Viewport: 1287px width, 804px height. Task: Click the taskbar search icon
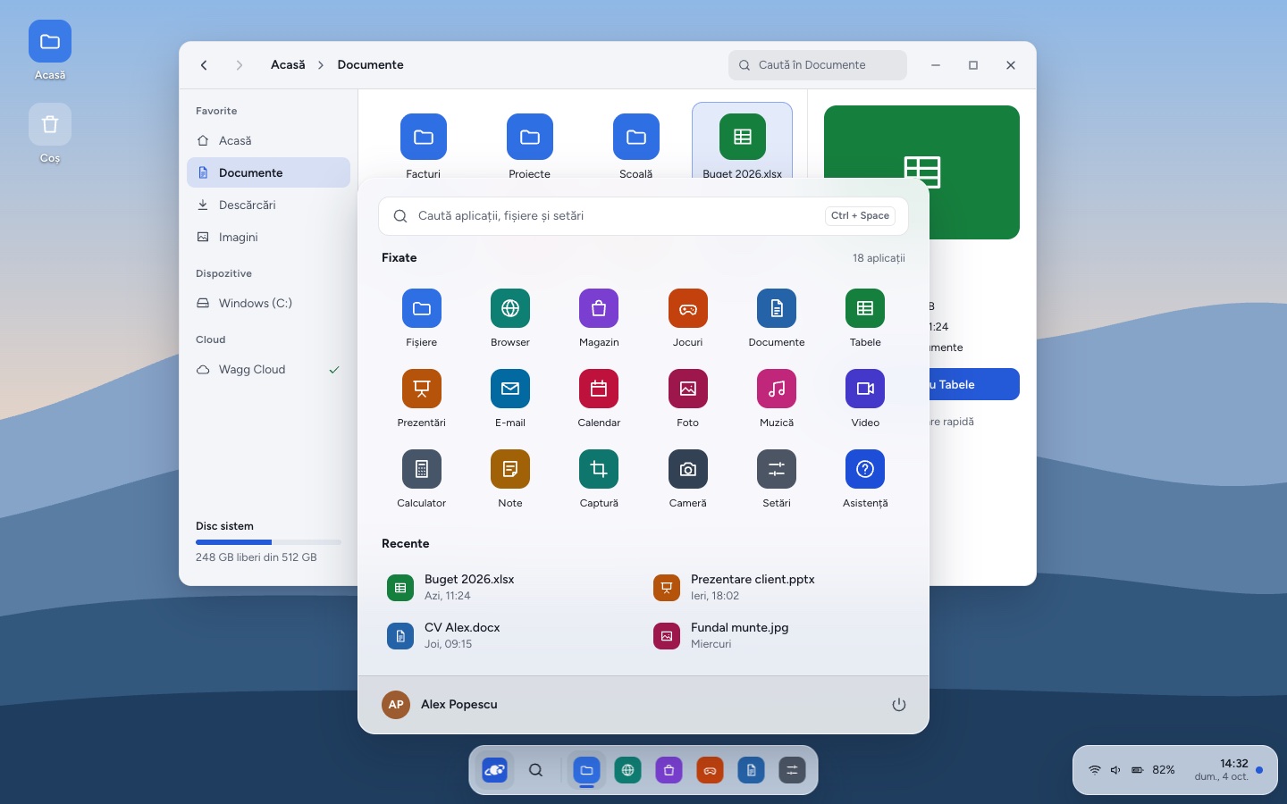point(535,770)
